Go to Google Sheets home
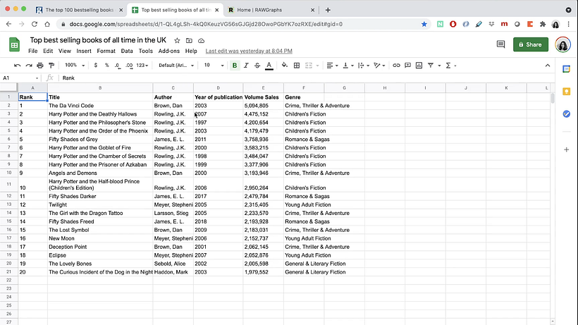The height and width of the screenshot is (325, 578). 14,45
